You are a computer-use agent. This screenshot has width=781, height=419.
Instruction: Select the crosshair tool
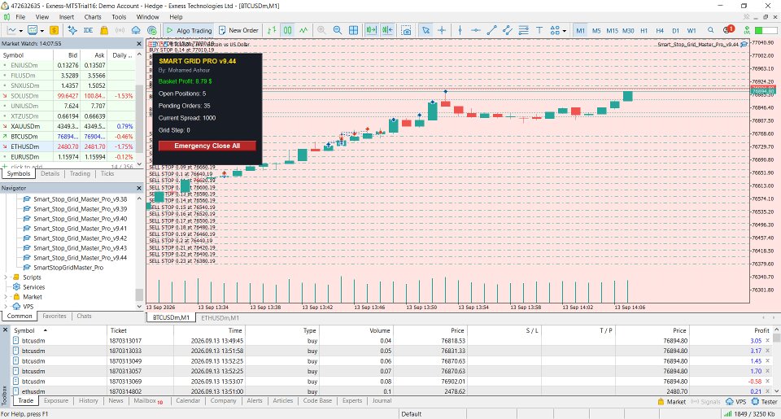(x=441, y=30)
